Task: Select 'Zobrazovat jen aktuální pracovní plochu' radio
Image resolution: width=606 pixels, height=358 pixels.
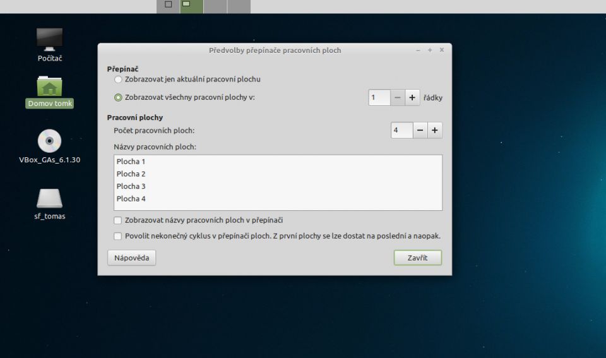Action: (x=118, y=80)
